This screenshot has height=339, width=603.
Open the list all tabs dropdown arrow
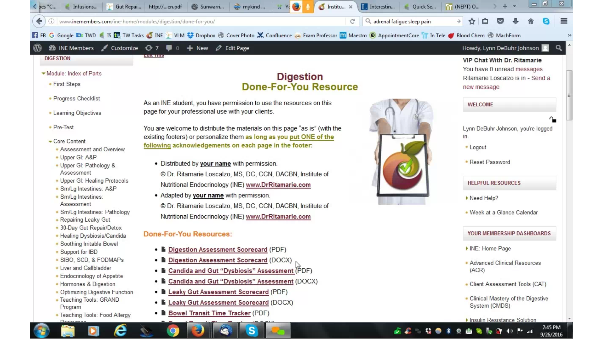[x=514, y=7]
